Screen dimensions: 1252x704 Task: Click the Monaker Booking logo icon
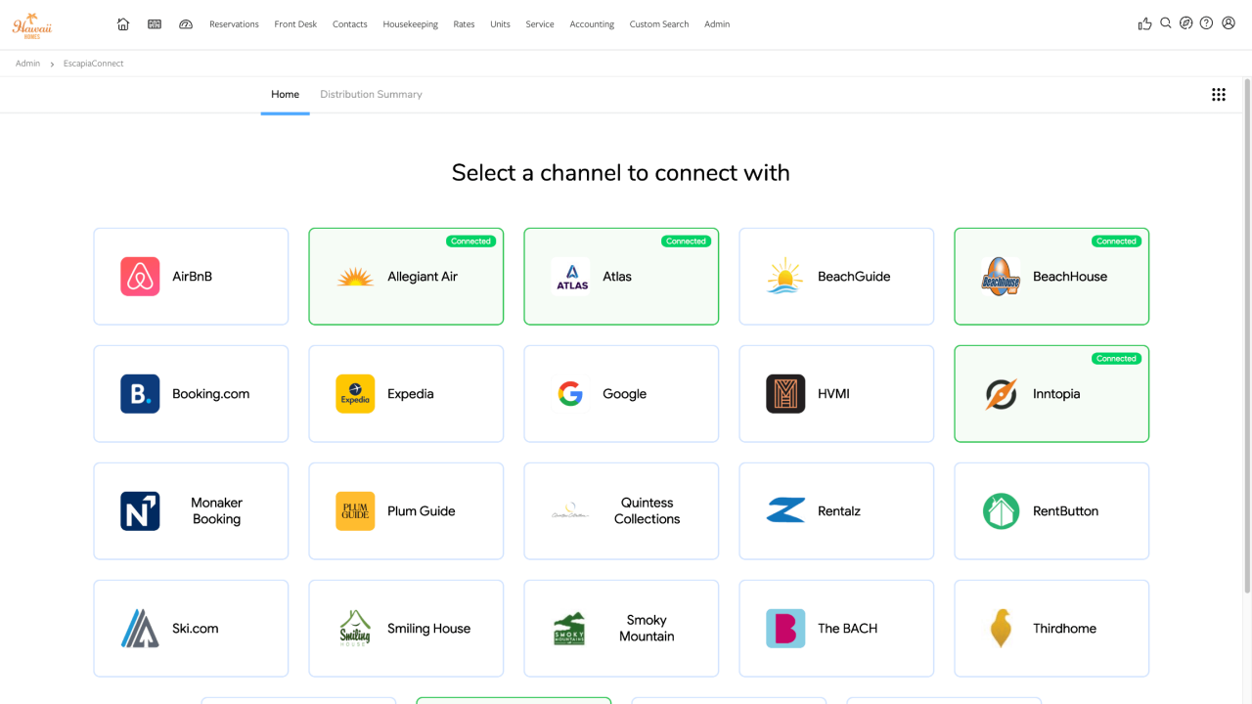pos(140,511)
